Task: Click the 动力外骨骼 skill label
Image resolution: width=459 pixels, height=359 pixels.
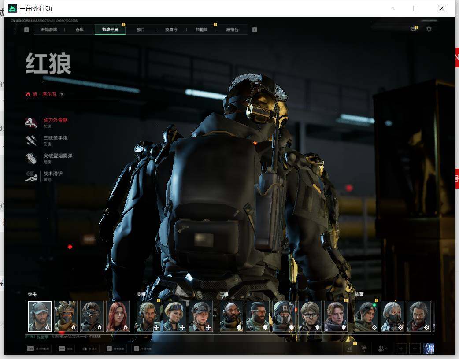Action: point(56,120)
